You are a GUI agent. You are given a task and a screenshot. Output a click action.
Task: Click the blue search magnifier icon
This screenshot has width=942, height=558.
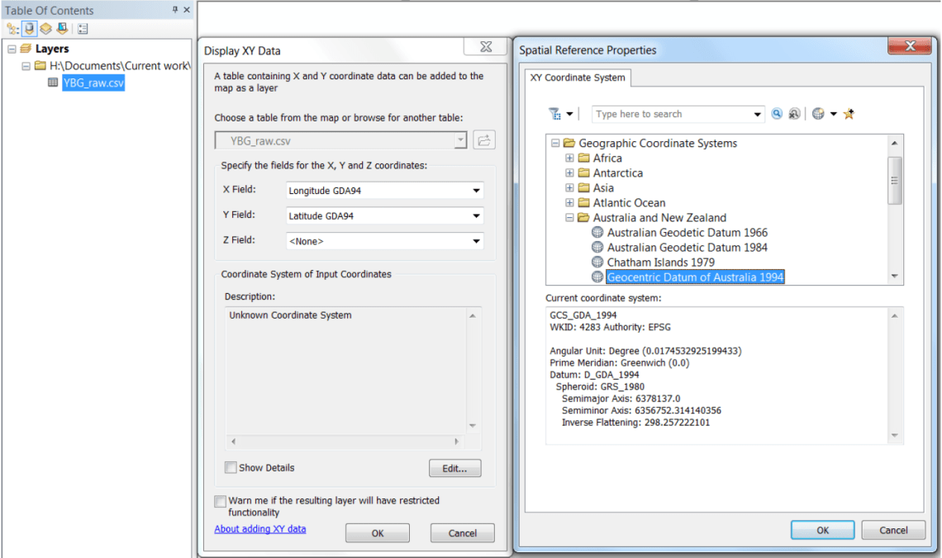click(x=777, y=114)
